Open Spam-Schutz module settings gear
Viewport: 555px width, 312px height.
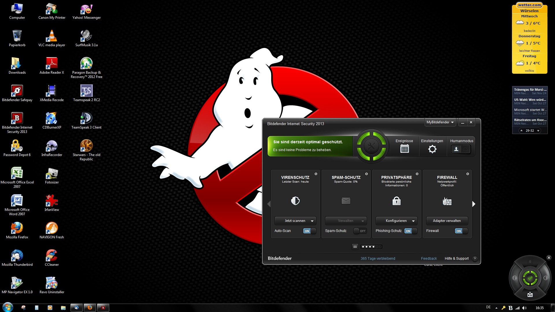tap(367, 174)
